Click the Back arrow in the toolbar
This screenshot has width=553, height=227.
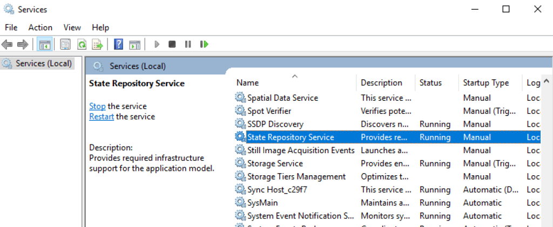pos(7,44)
